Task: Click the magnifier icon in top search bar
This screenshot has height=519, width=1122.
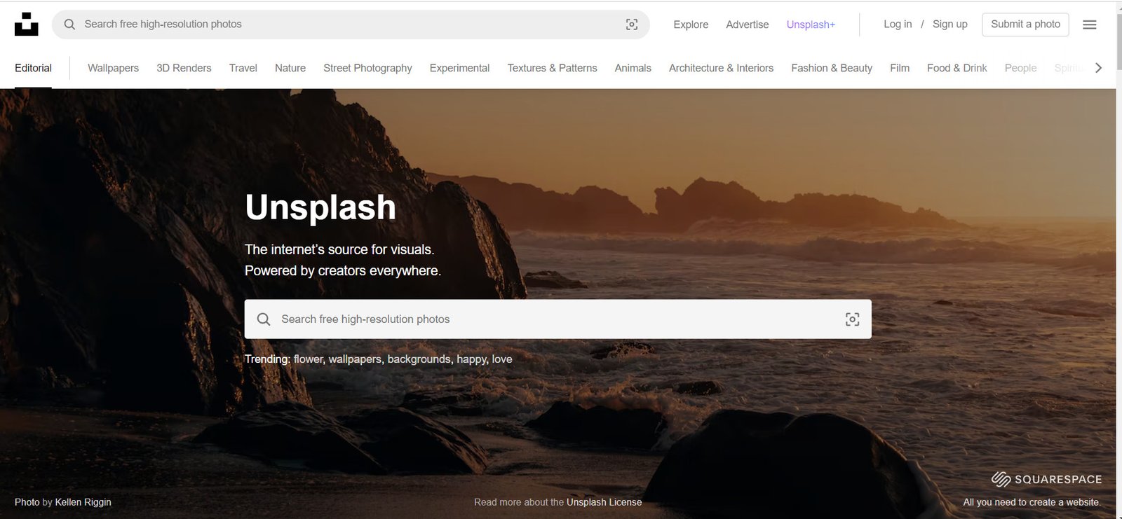Action: (69, 25)
